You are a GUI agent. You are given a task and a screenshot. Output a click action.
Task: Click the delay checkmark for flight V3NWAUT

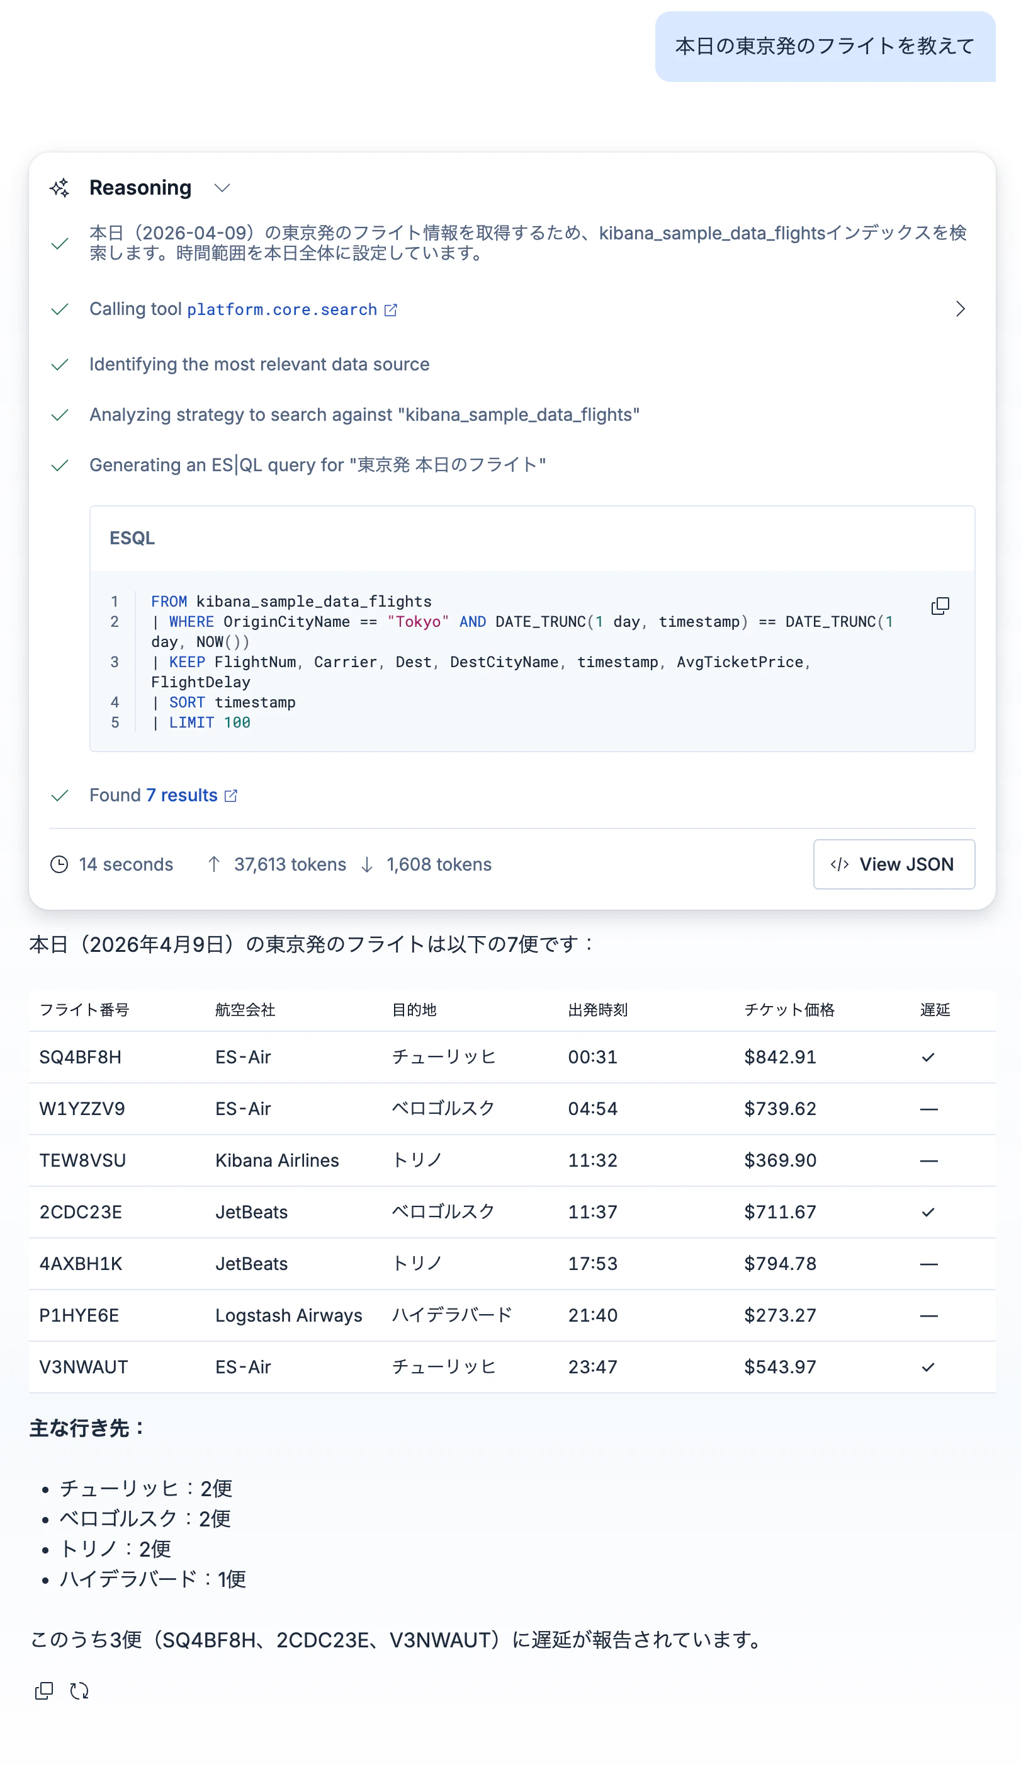(x=928, y=1367)
